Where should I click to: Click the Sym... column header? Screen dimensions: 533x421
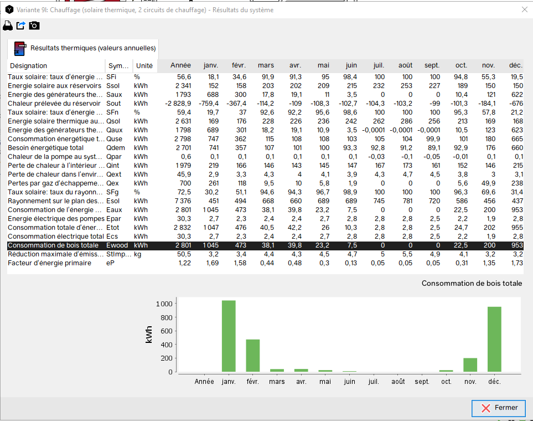tap(118, 66)
